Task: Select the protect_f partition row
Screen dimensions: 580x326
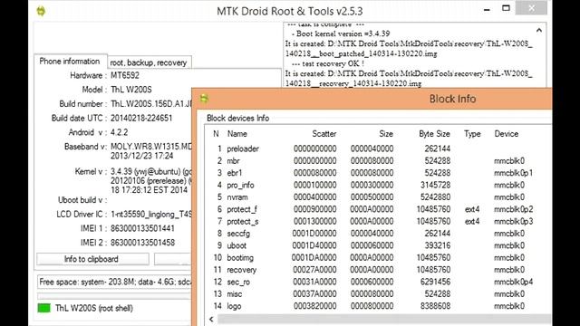Action: (377, 209)
